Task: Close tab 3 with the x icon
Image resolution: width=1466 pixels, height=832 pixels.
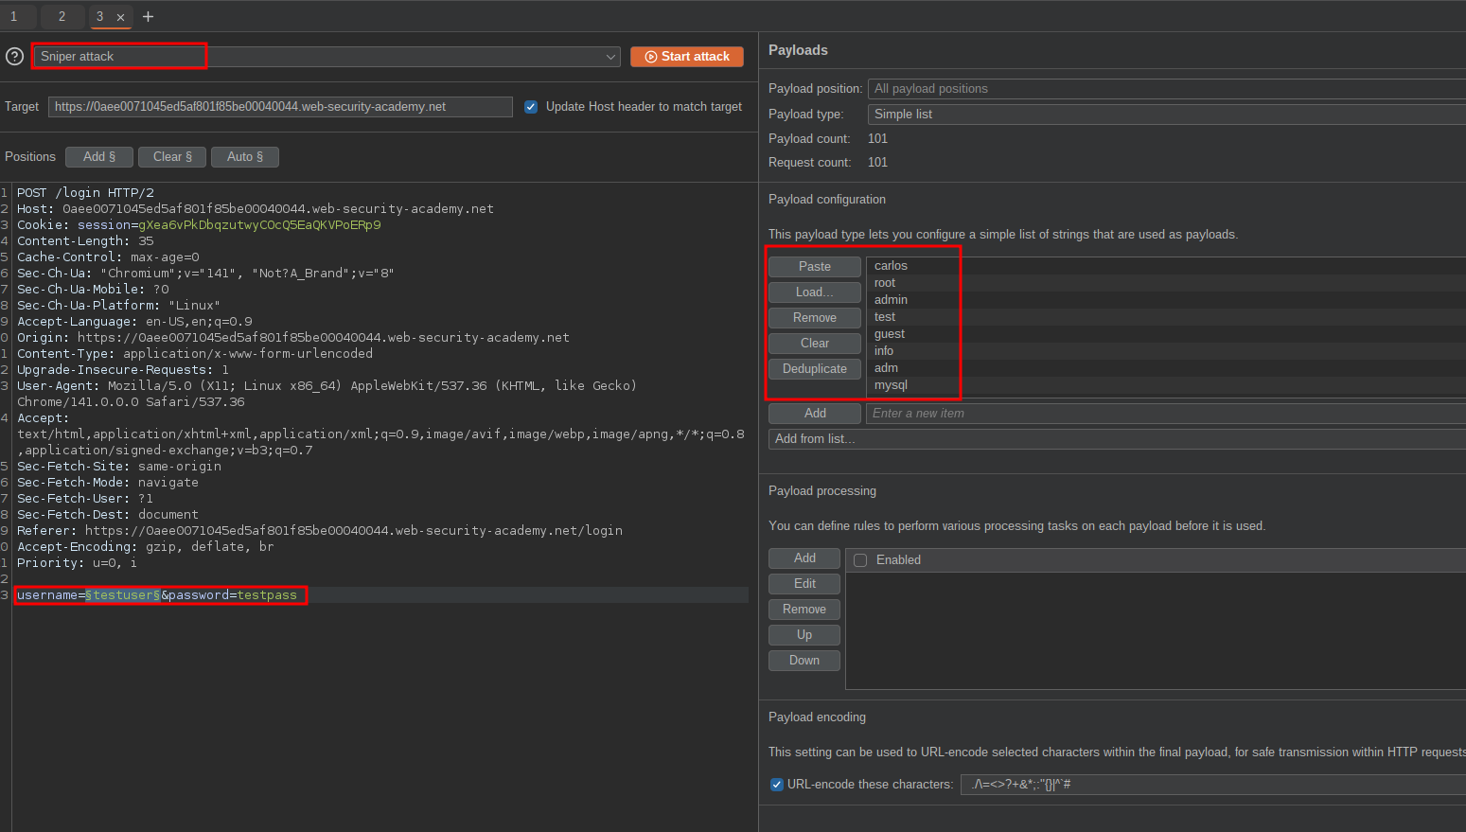Action: click(120, 17)
